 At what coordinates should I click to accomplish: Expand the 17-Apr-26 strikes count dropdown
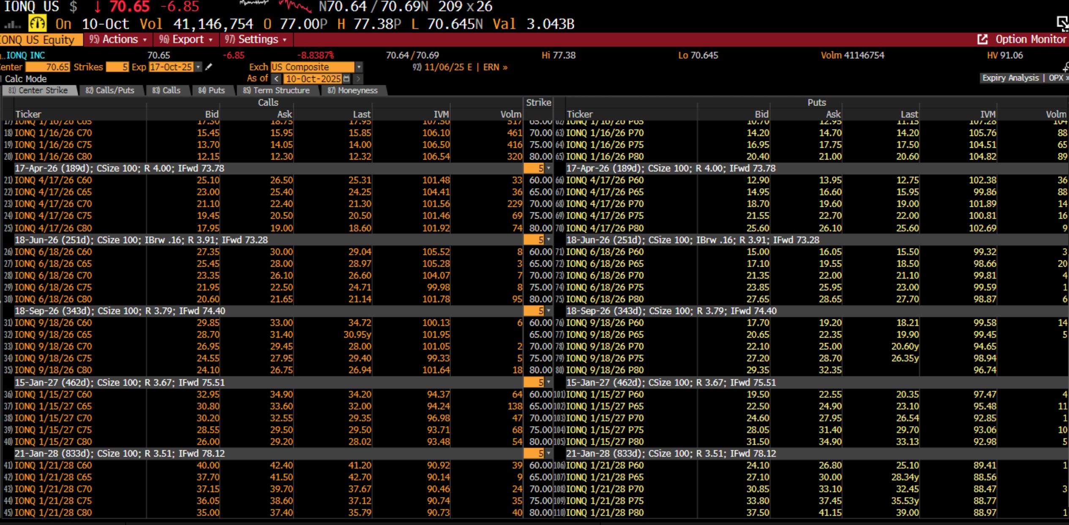click(x=548, y=168)
